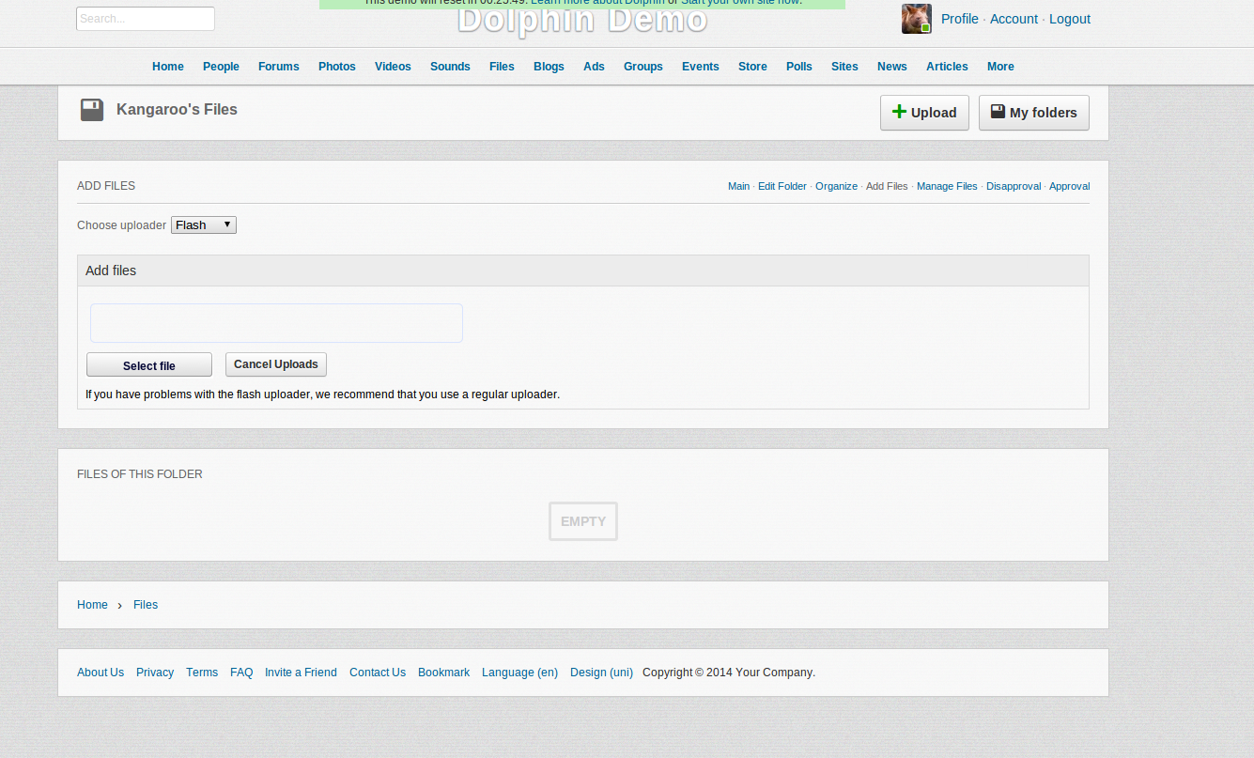Open the Terms footer link
This screenshot has height=758, width=1254.
click(202, 673)
